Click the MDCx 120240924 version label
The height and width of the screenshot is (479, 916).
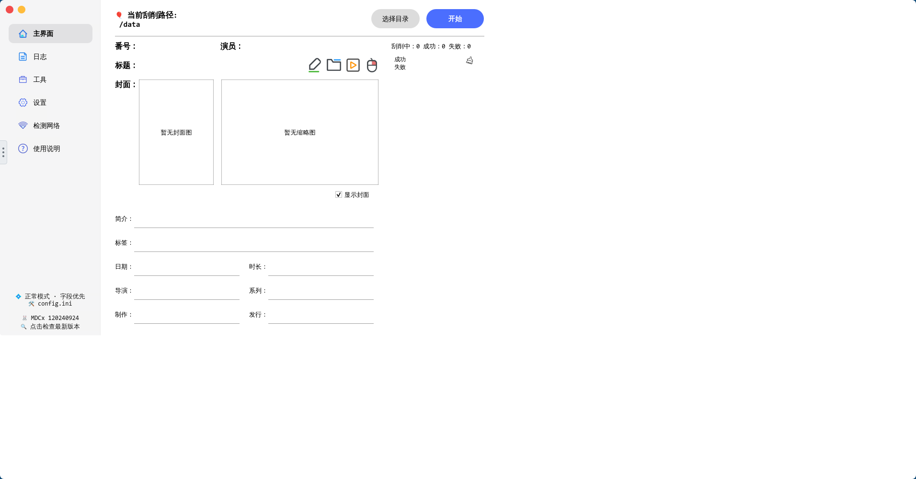point(55,318)
